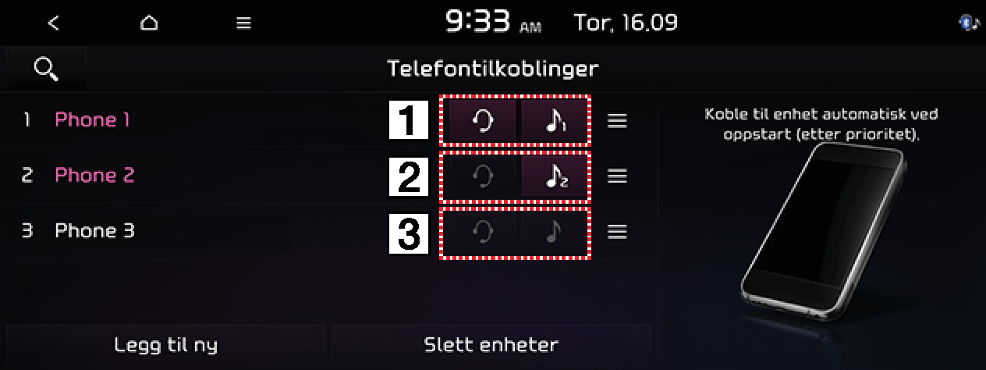The width and height of the screenshot is (986, 370).
Task: Open the priority handle for Phone 3
Action: tap(617, 232)
